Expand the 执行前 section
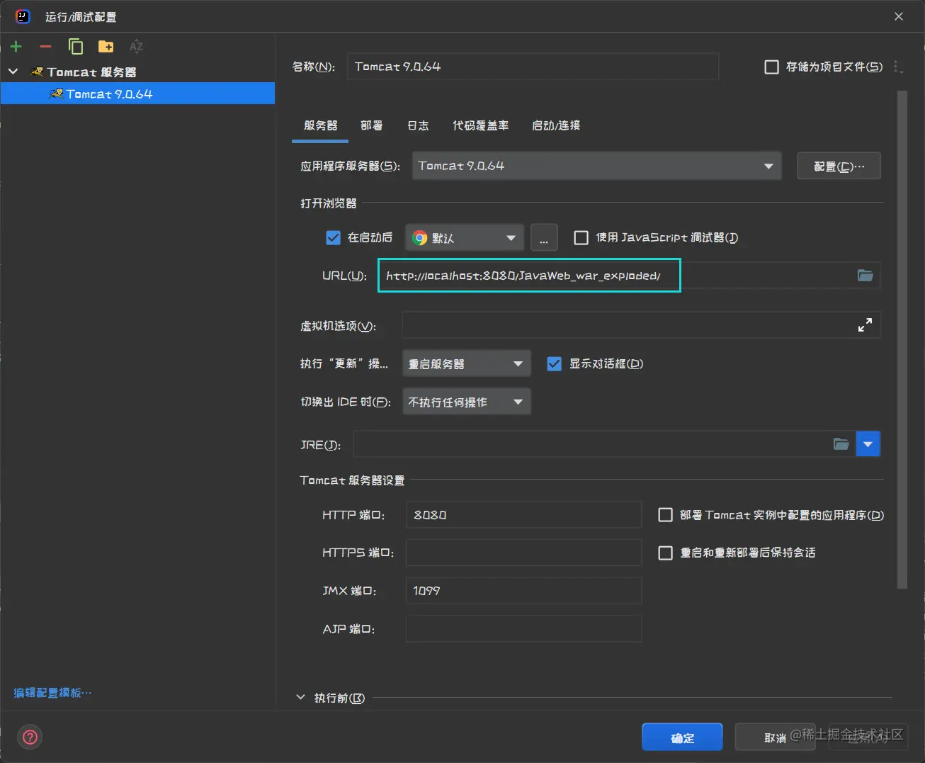The image size is (925, 763). pos(300,698)
